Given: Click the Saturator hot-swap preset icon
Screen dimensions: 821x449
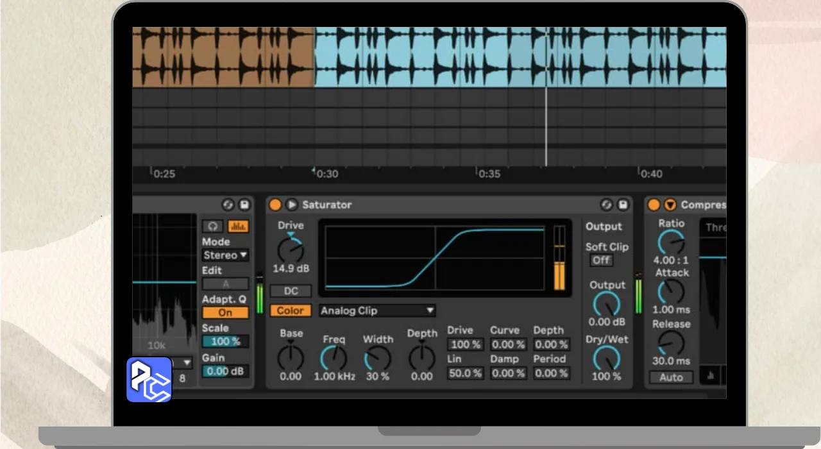Looking at the screenshot, I should 606,205.
